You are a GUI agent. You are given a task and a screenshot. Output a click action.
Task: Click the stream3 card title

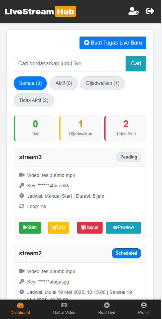point(30,157)
